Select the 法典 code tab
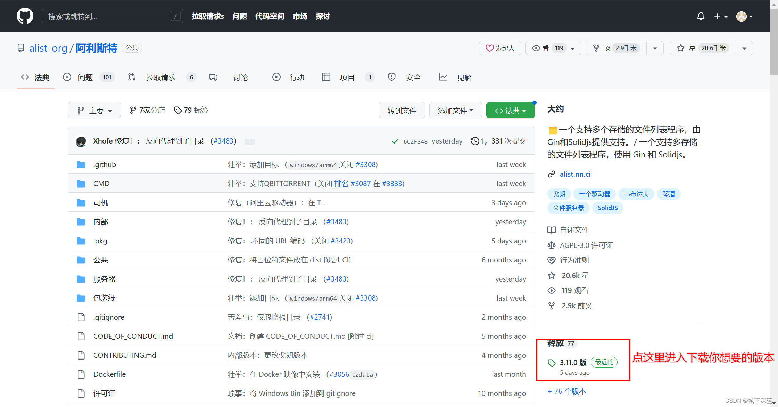This screenshot has width=778, height=407. [x=35, y=77]
